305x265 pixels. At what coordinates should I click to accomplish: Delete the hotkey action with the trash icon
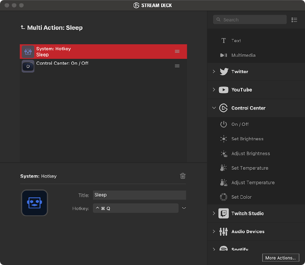(183, 176)
